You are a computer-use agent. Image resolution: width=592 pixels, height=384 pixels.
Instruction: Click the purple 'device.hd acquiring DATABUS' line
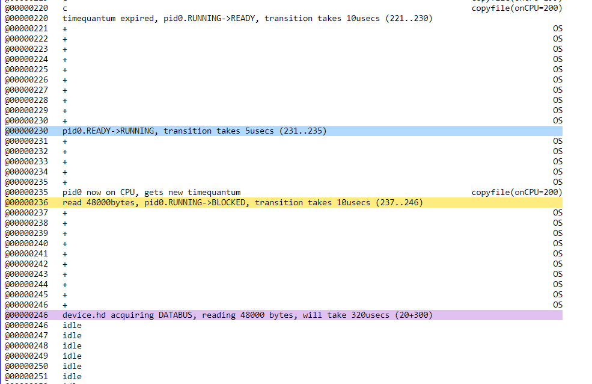[x=247, y=315]
